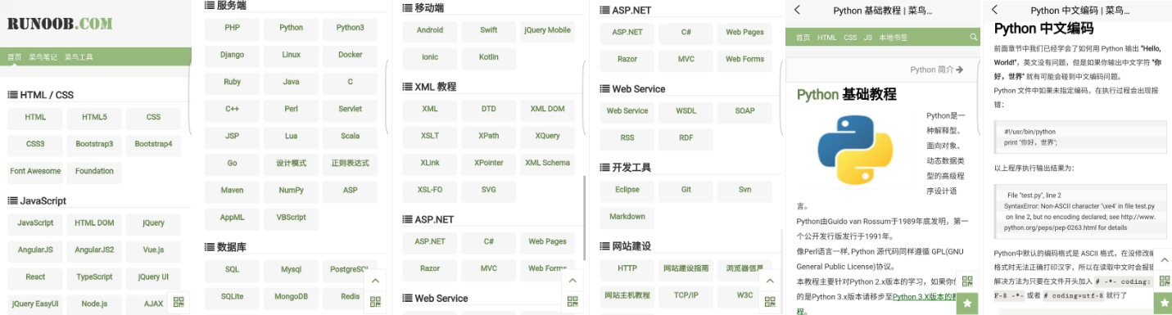This screenshot has width=1172, height=315.
Task: Go back from the Python 基础教程 page
Action: click(x=798, y=10)
